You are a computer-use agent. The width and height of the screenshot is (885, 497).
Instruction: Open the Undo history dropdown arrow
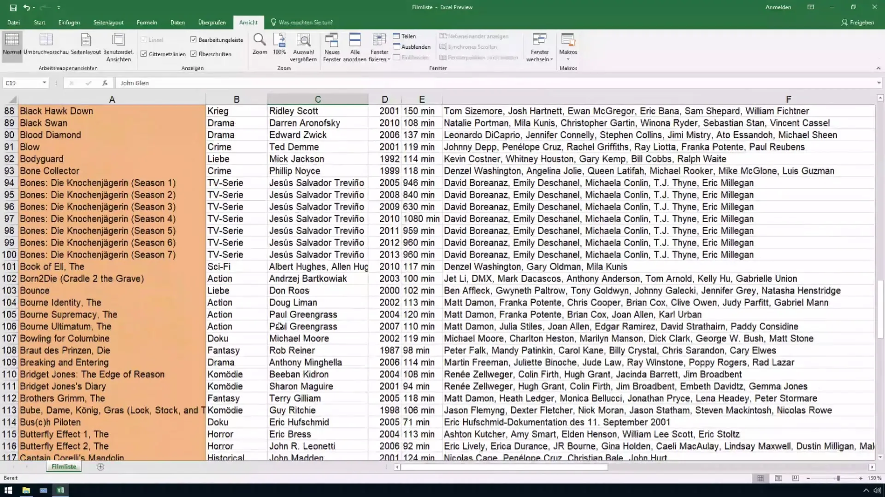34,8
